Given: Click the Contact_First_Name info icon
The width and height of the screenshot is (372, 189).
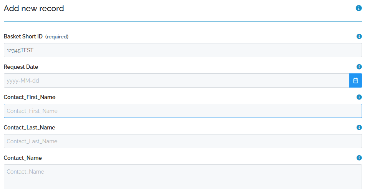Looking at the screenshot, I should point(359,97).
